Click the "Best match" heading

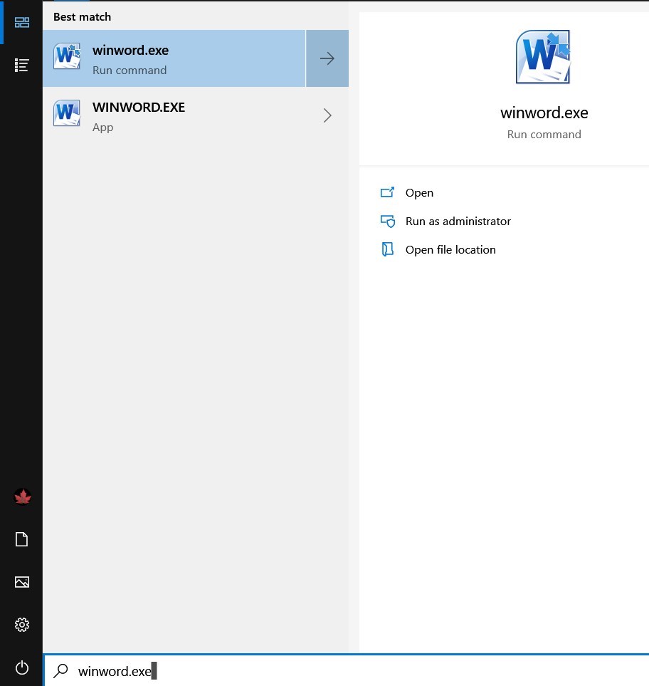tap(82, 17)
